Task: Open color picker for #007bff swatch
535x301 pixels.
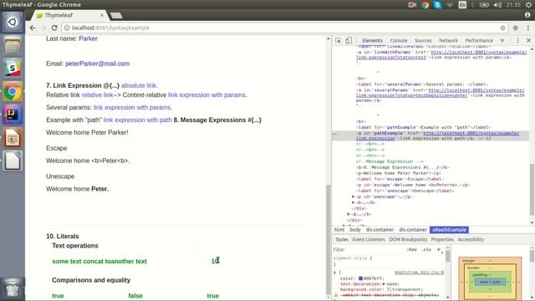Action: (360, 278)
